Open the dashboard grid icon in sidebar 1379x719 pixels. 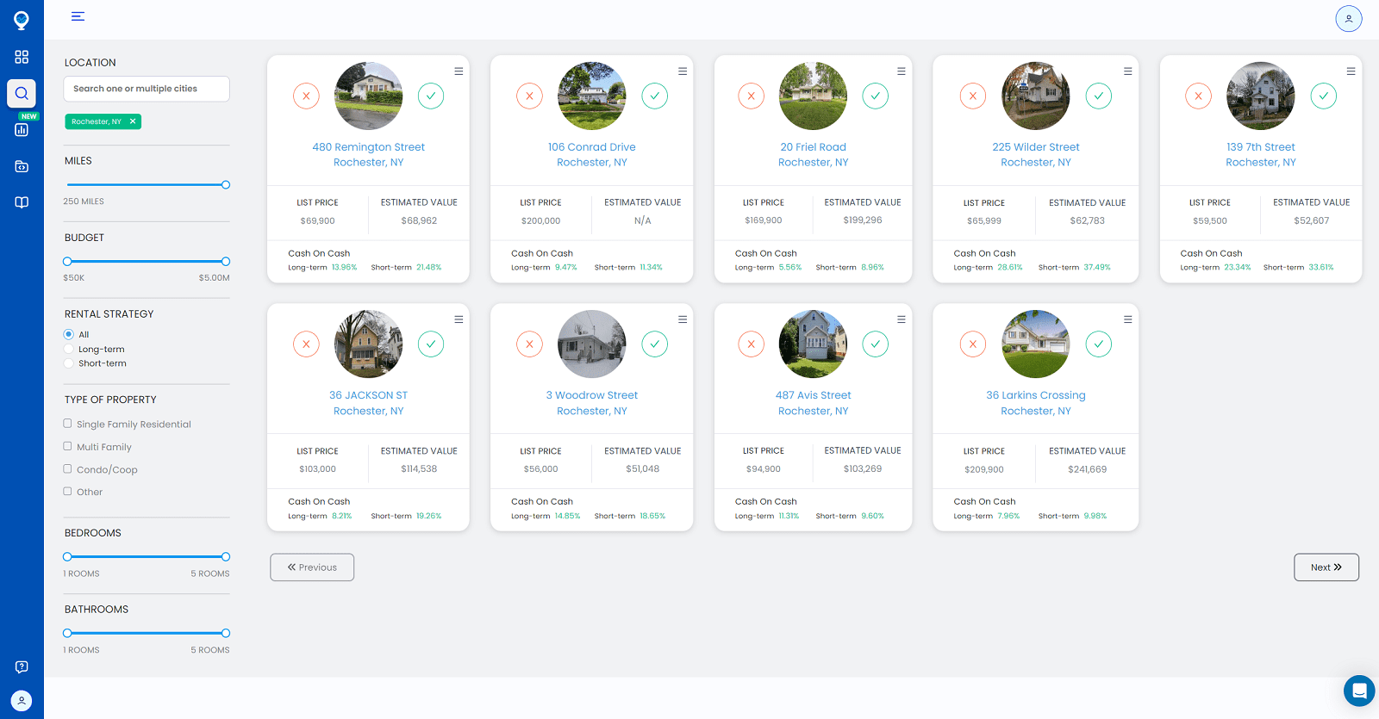(x=22, y=57)
